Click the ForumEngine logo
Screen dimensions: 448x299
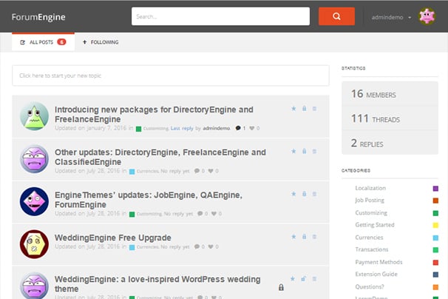[x=38, y=17]
